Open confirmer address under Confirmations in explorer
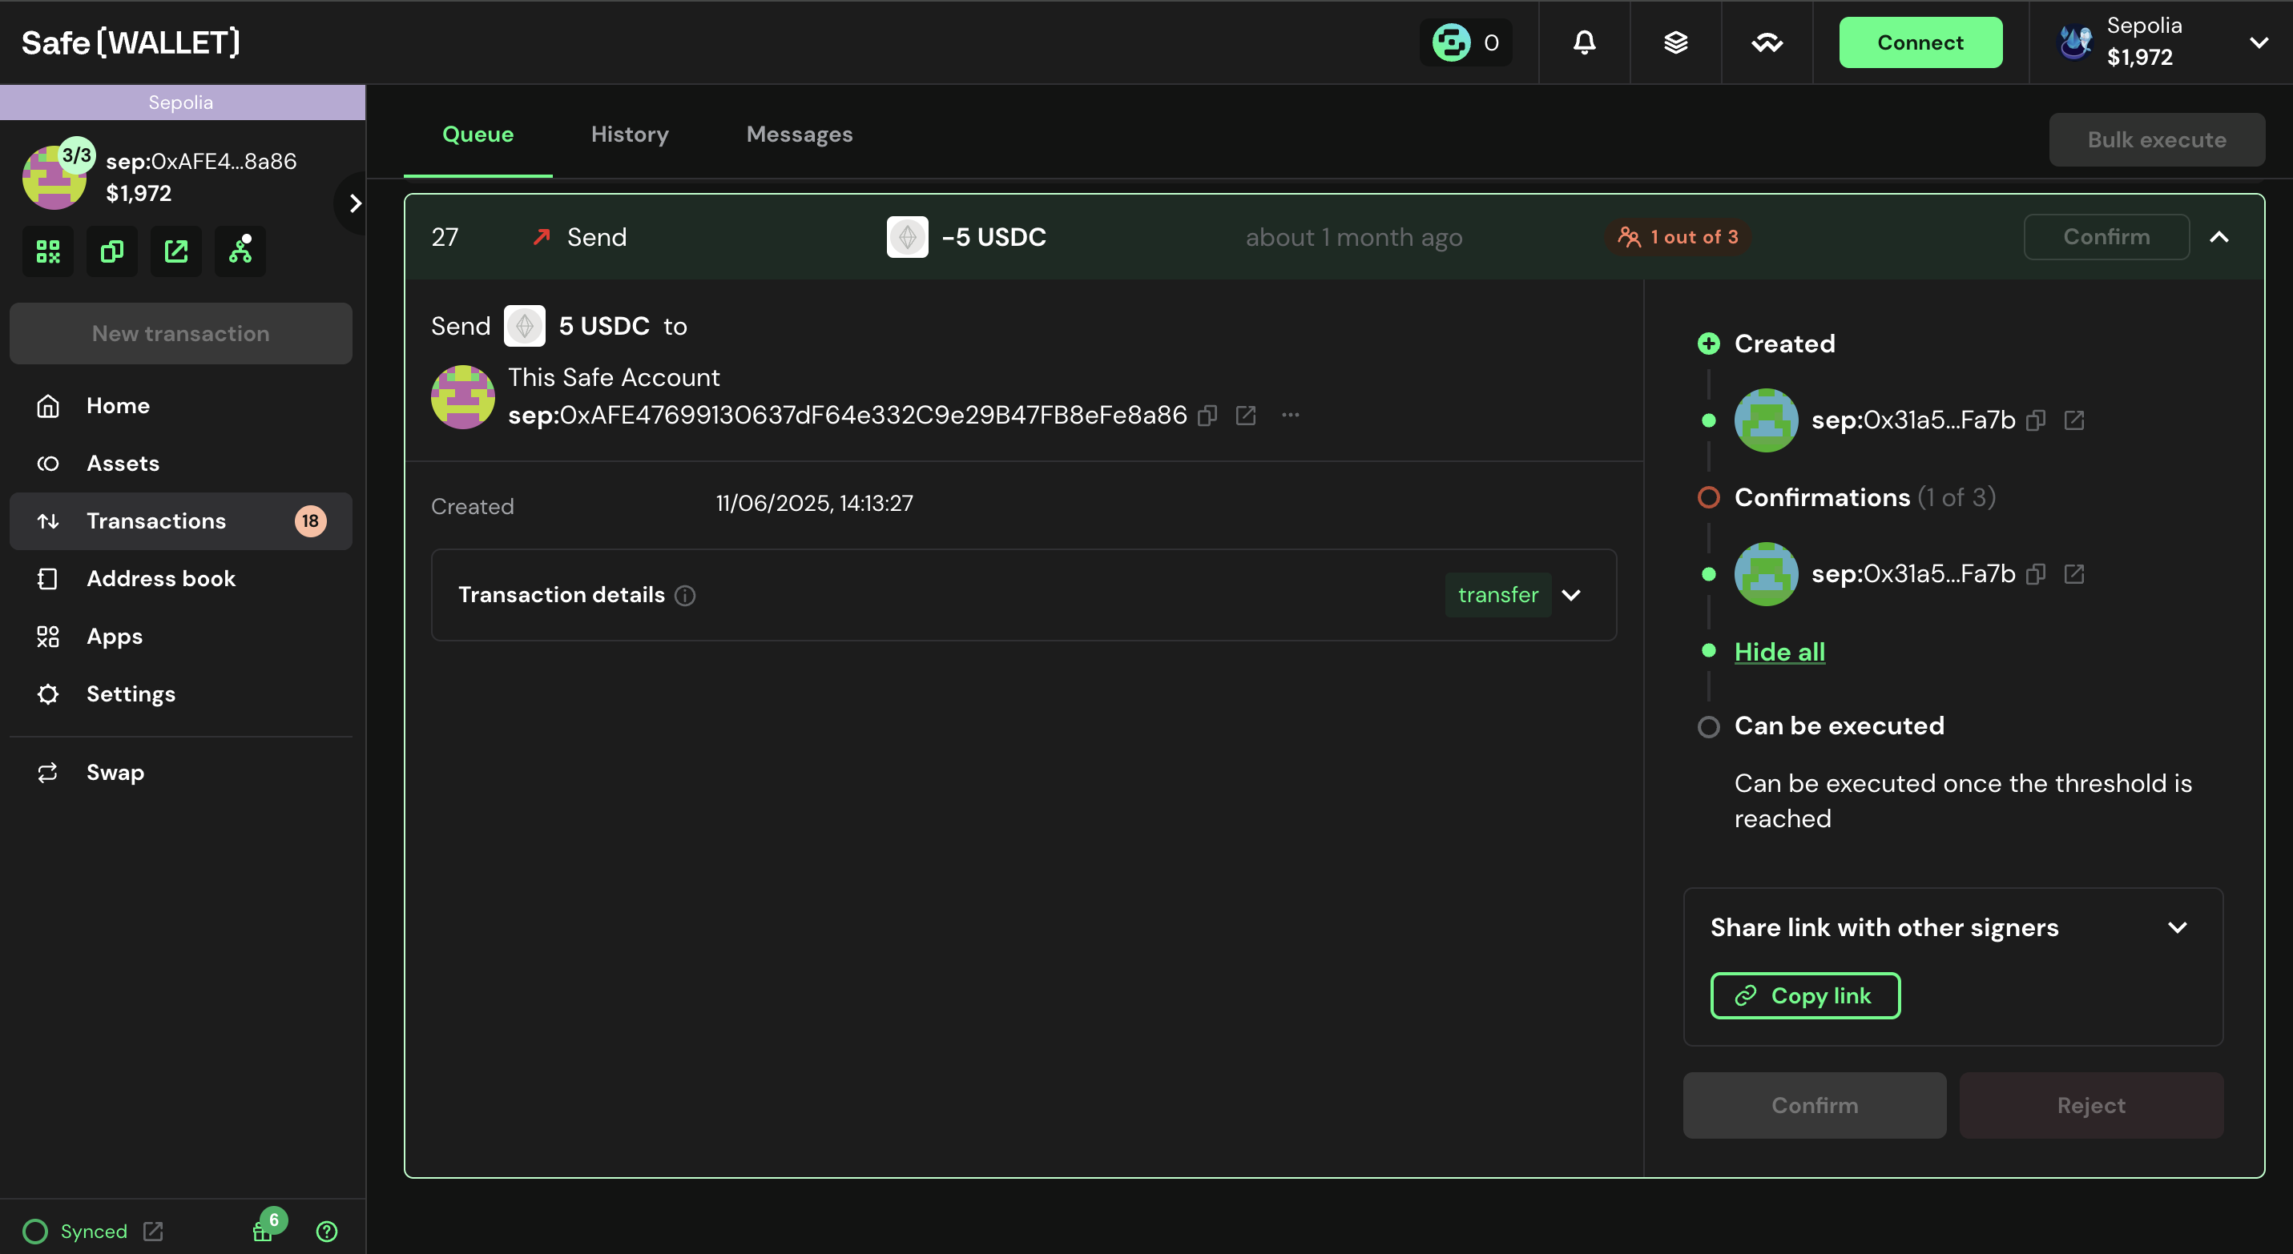This screenshot has width=2293, height=1254. 2074,574
